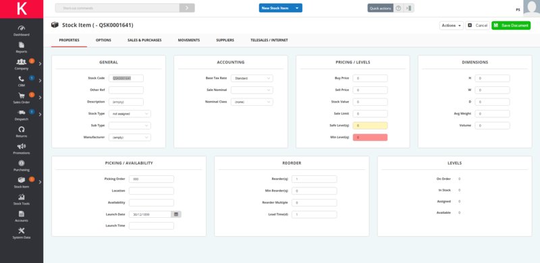Click the Location field
540x263 pixels.
tap(151, 191)
